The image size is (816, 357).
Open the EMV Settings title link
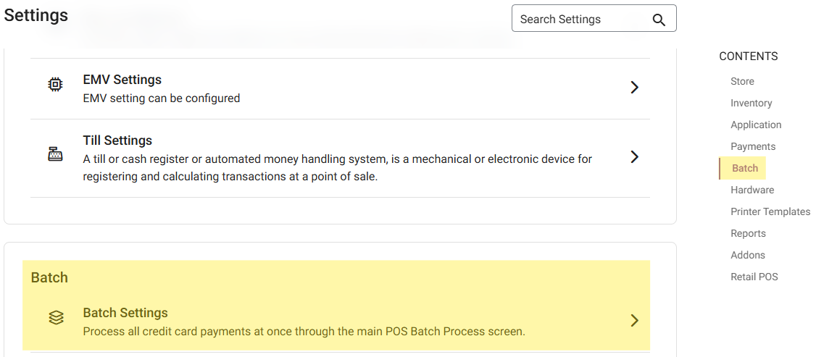tap(122, 80)
